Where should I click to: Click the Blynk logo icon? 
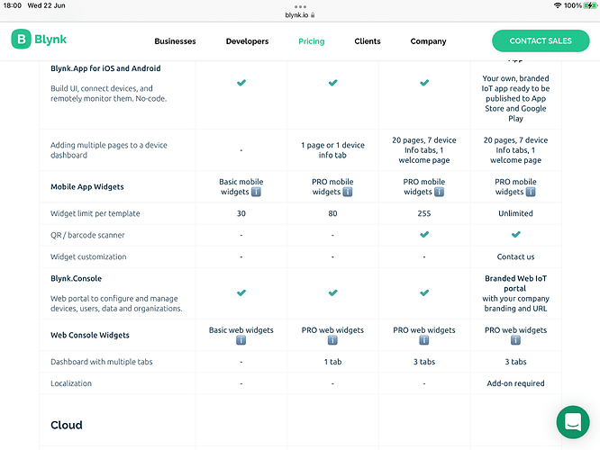click(x=21, y=39)
